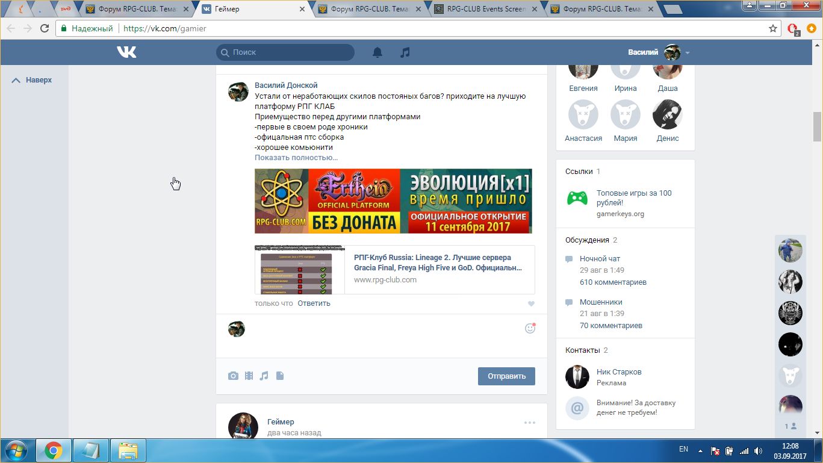Reply to the comment via "Ответить"
The width and height of the screenshot is (823, 463).
tap(314, 303)
